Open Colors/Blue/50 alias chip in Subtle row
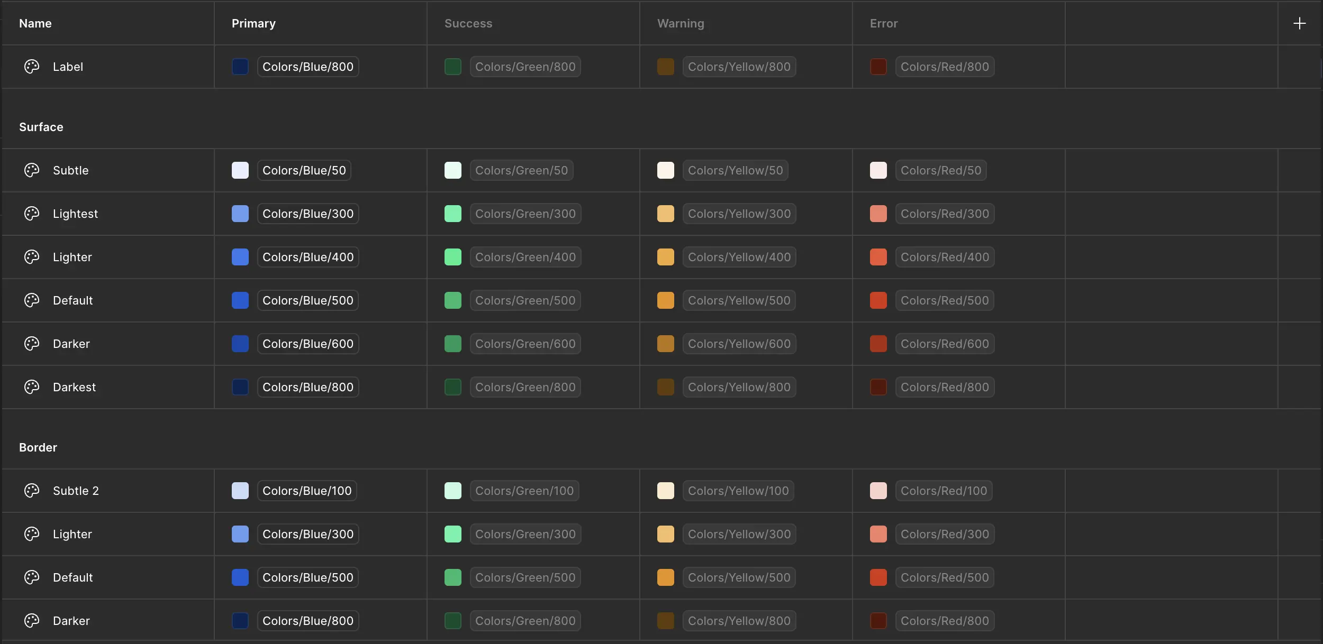 coord(304,170)
